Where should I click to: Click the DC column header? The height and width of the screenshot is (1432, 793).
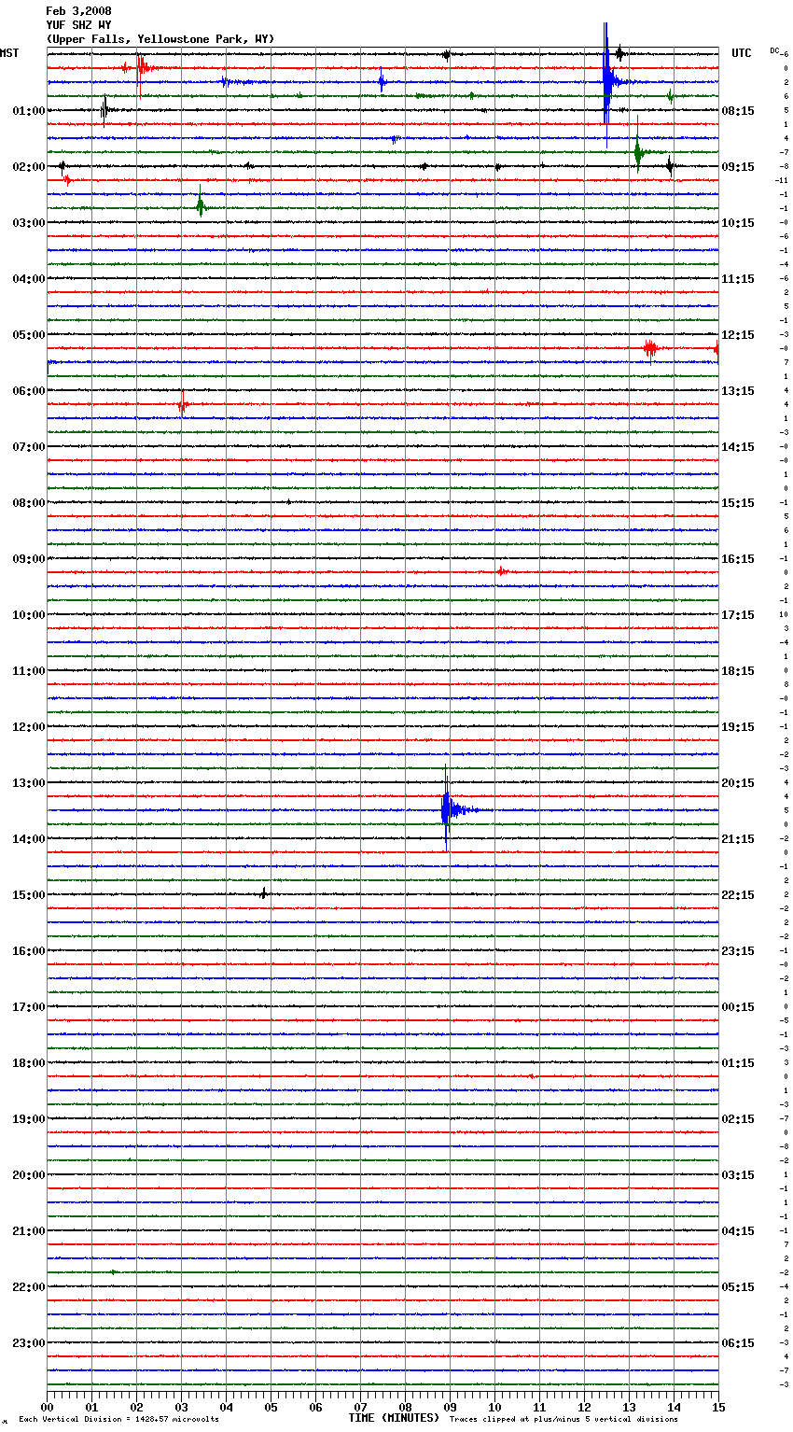click(x=774, y=50)
